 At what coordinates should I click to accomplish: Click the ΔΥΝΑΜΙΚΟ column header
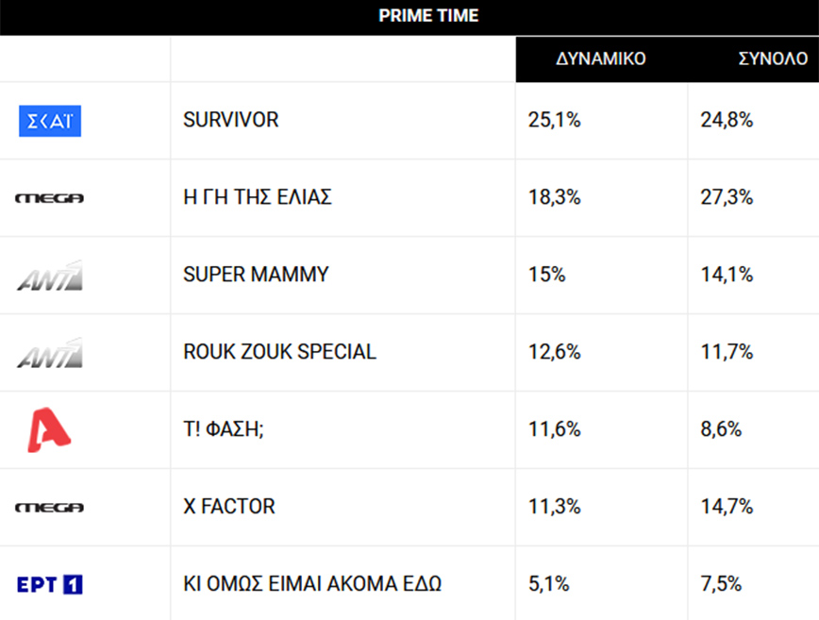[601, 59]
